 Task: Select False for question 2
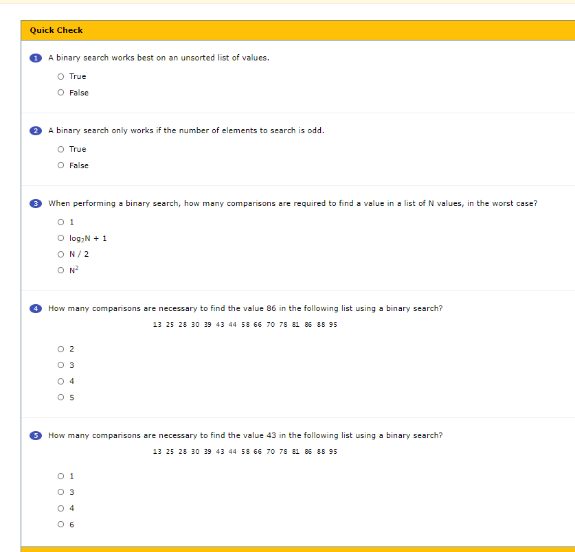pyautogui.click(x=60, y=165)
